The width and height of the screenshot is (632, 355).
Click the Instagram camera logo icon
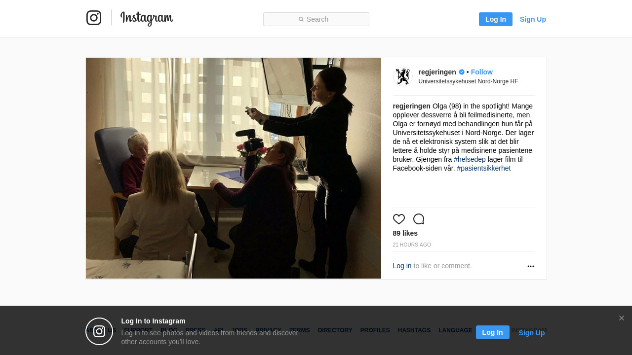(x=94, y=18)
